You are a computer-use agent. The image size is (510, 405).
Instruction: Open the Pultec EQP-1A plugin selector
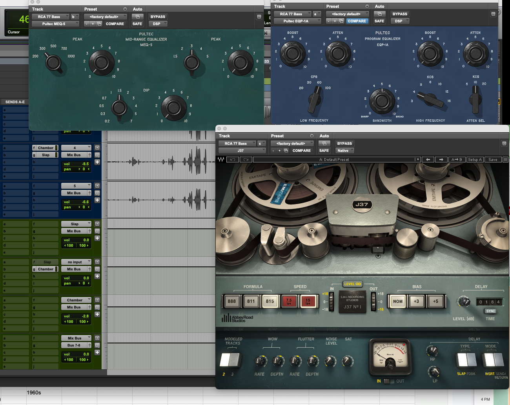coord(298,21)
